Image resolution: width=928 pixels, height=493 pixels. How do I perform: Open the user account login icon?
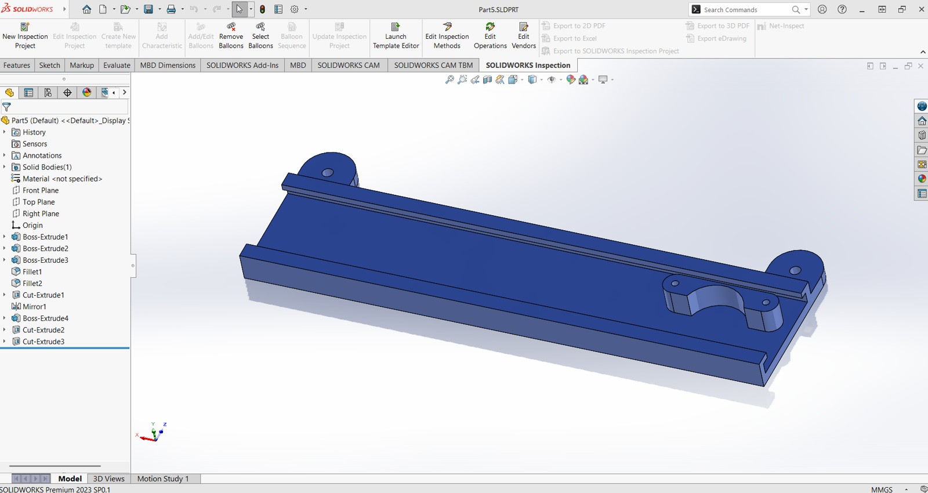pyautogui.click(x=822, y=9)
